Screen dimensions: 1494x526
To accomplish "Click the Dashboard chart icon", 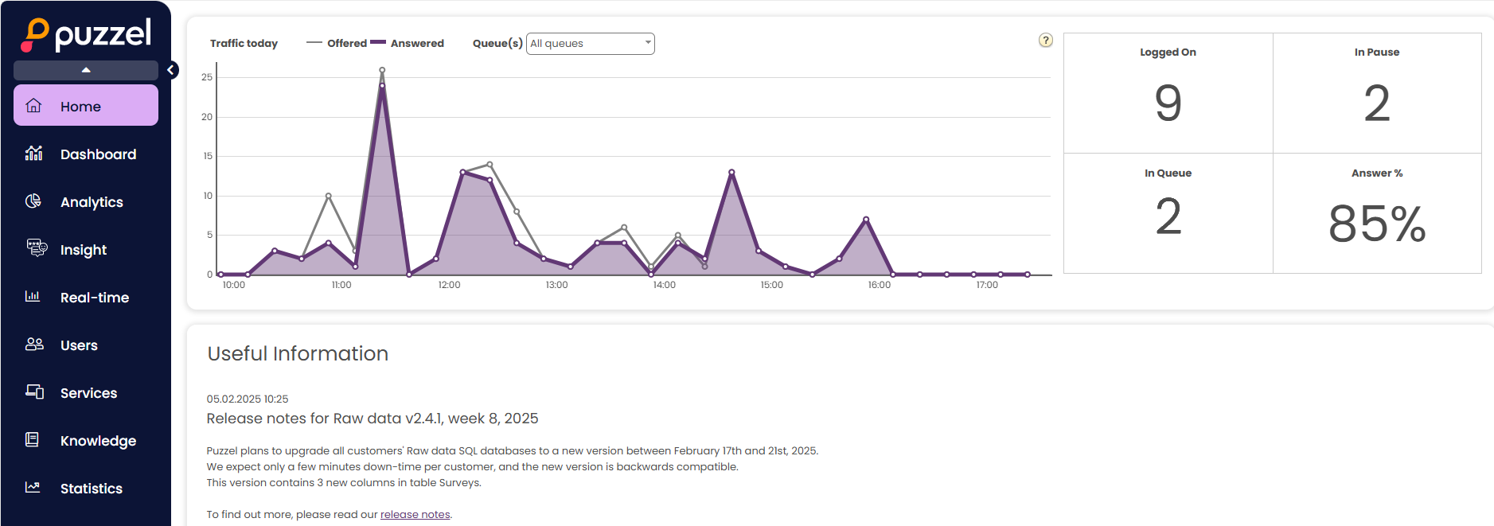I will [33, 154].
